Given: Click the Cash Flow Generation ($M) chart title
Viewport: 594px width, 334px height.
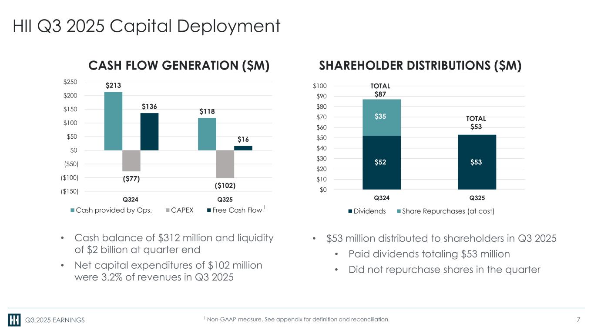Looking at the screenshot, I should [x=179, y=66].
